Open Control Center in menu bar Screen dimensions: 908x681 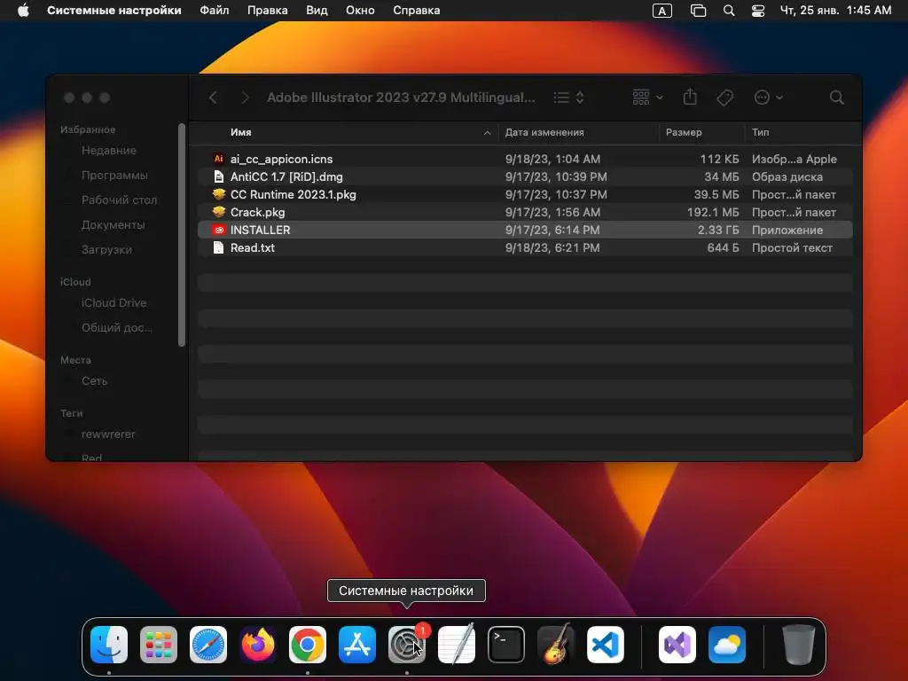[x=758, y=11]
